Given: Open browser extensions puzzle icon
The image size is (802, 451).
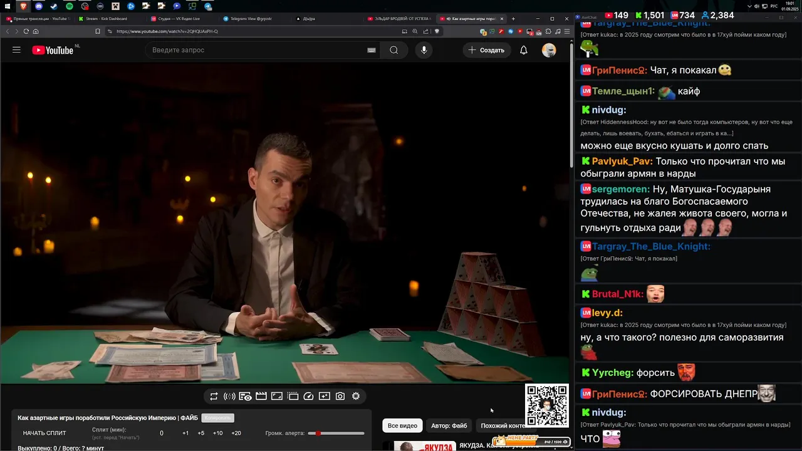Looking at the screenshot, I should pyautogui.click(x=548, y=31).
